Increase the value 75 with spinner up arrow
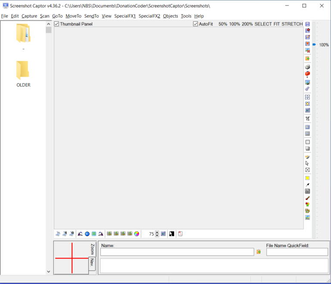The height and width of the screenshot is (284, 331). point(157,232)
